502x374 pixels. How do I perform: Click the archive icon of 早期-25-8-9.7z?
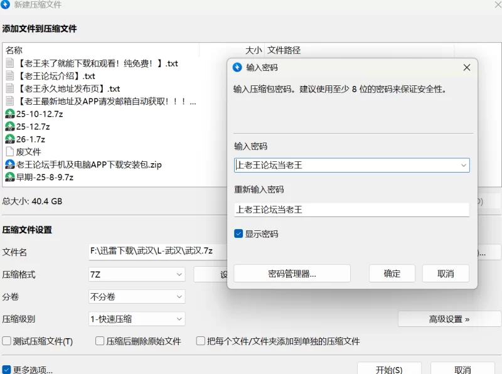(10, 177)
